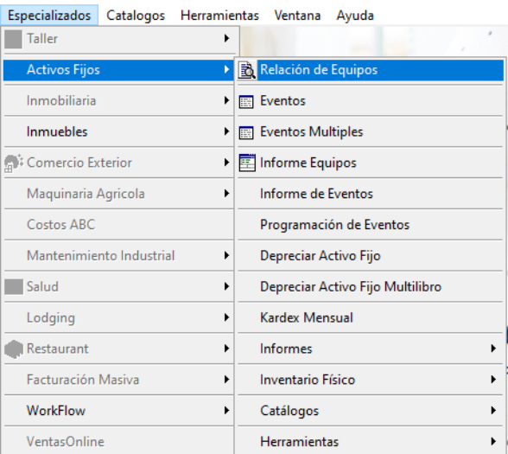Click the gray Taller icon
508x454 pixels.
coord(13,39)
